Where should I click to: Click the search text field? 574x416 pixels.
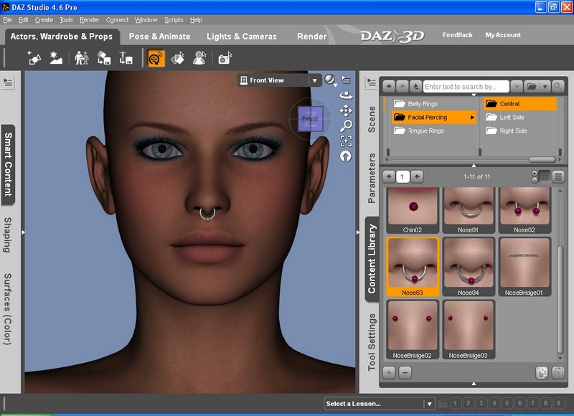point(466,87)
